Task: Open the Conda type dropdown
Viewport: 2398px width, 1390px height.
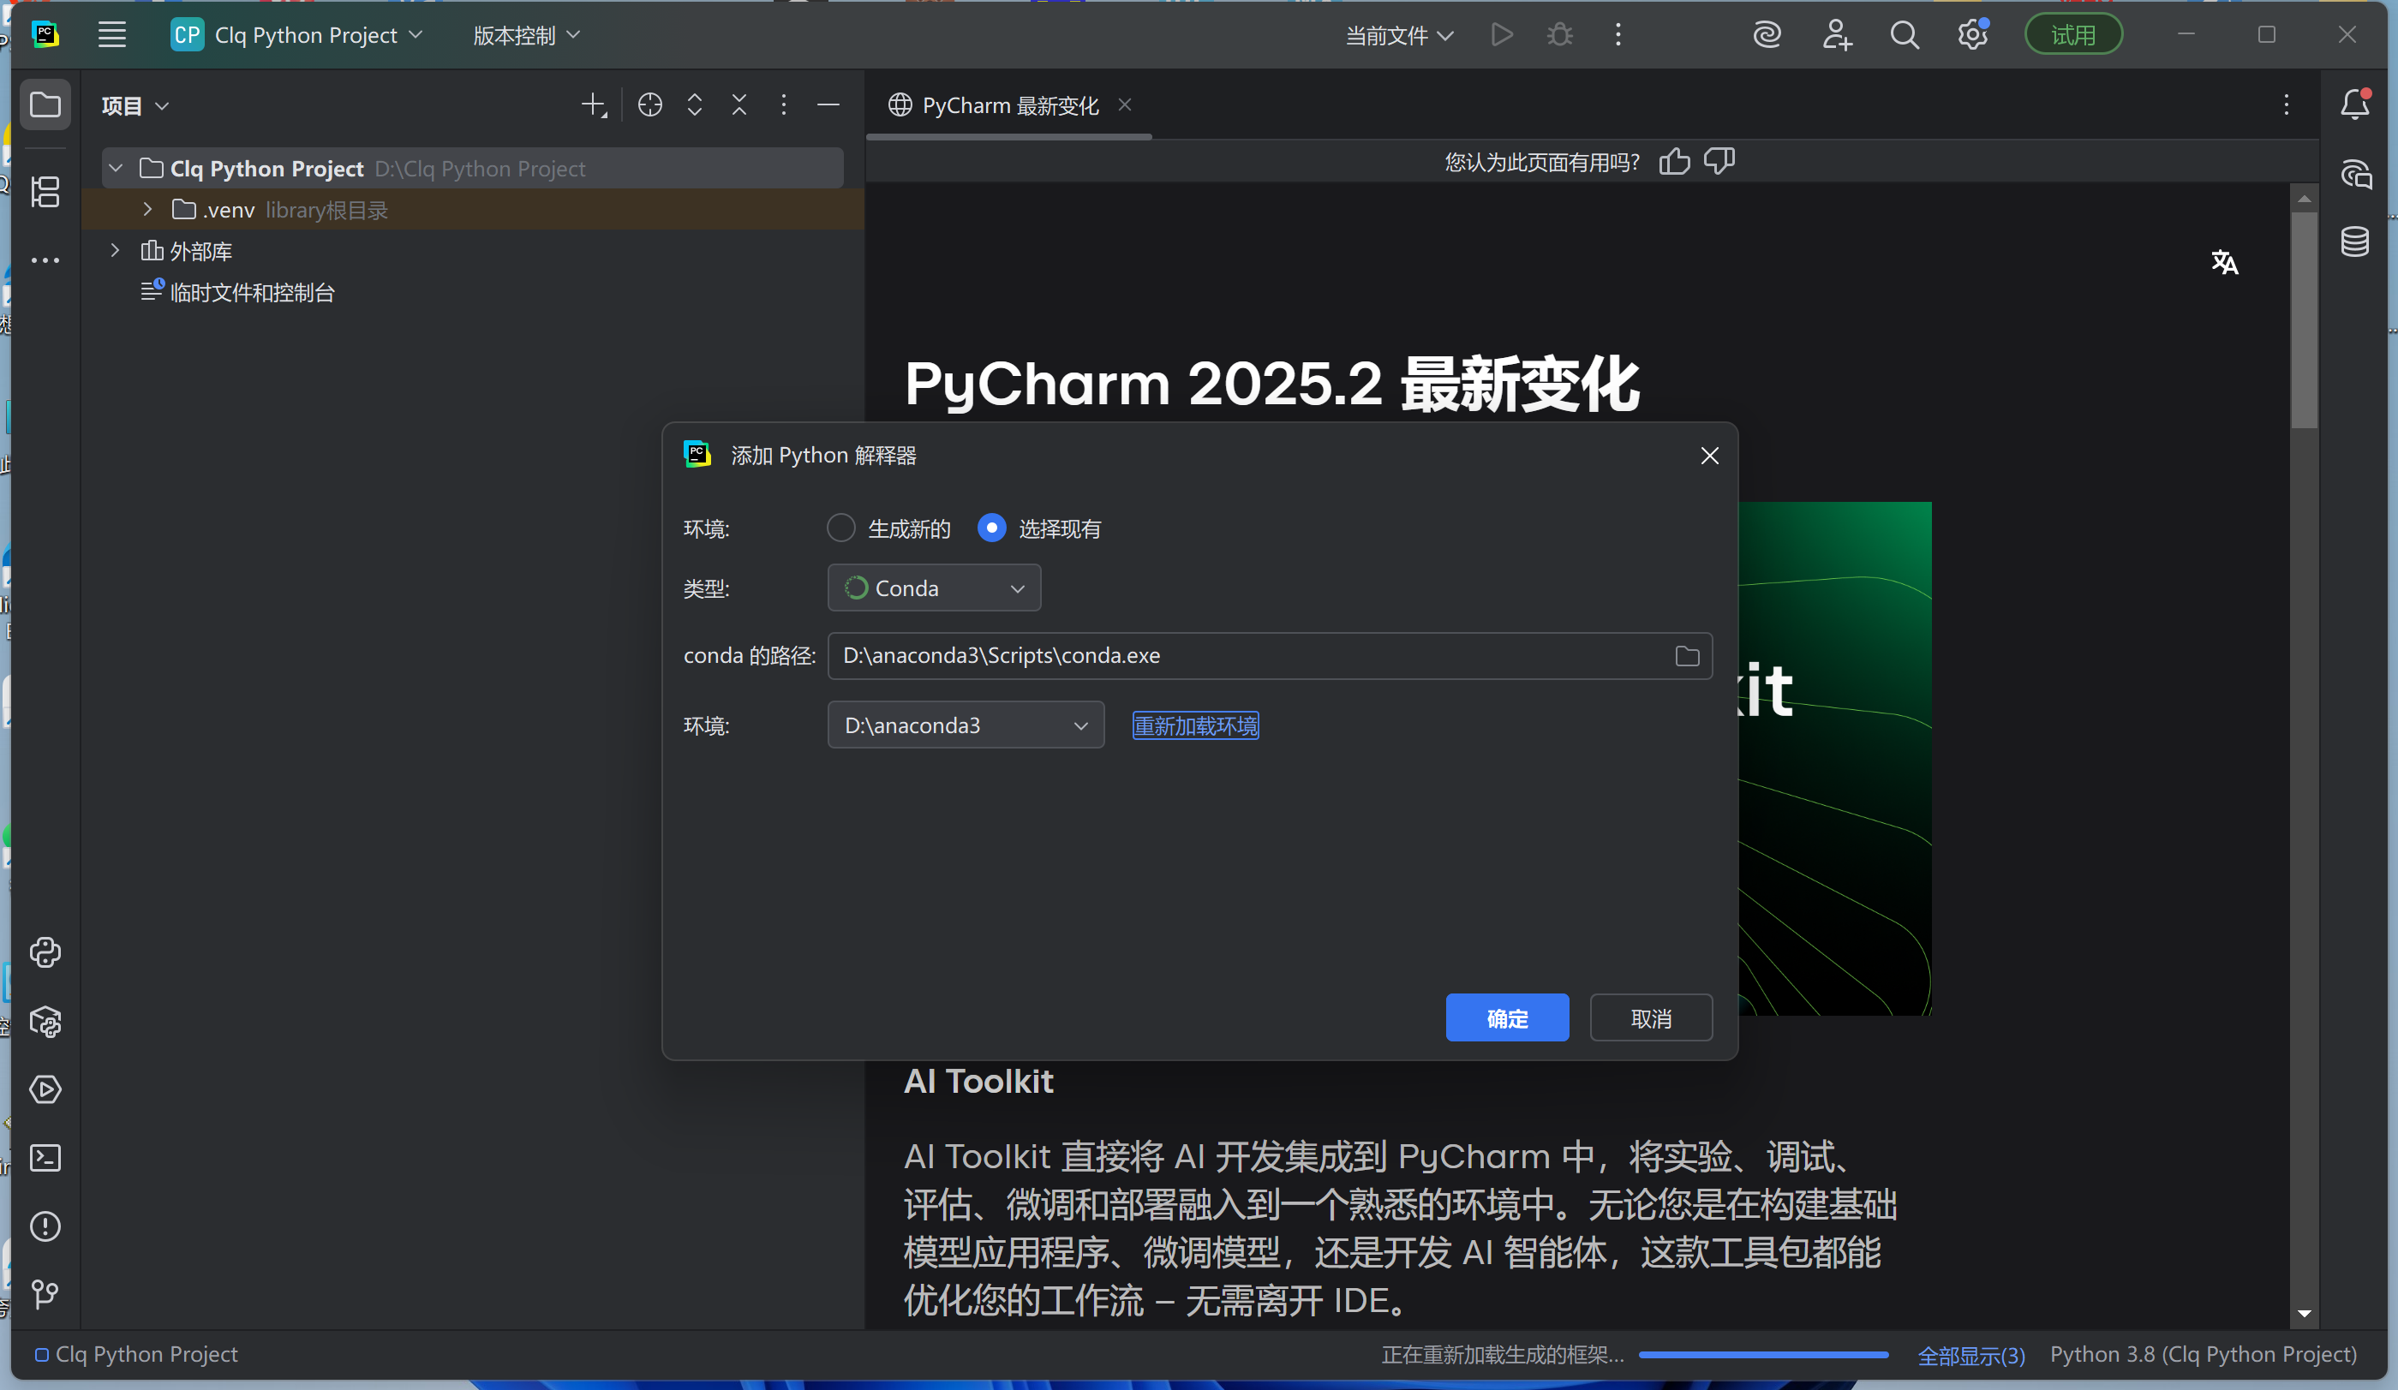Action: [935, 588]
